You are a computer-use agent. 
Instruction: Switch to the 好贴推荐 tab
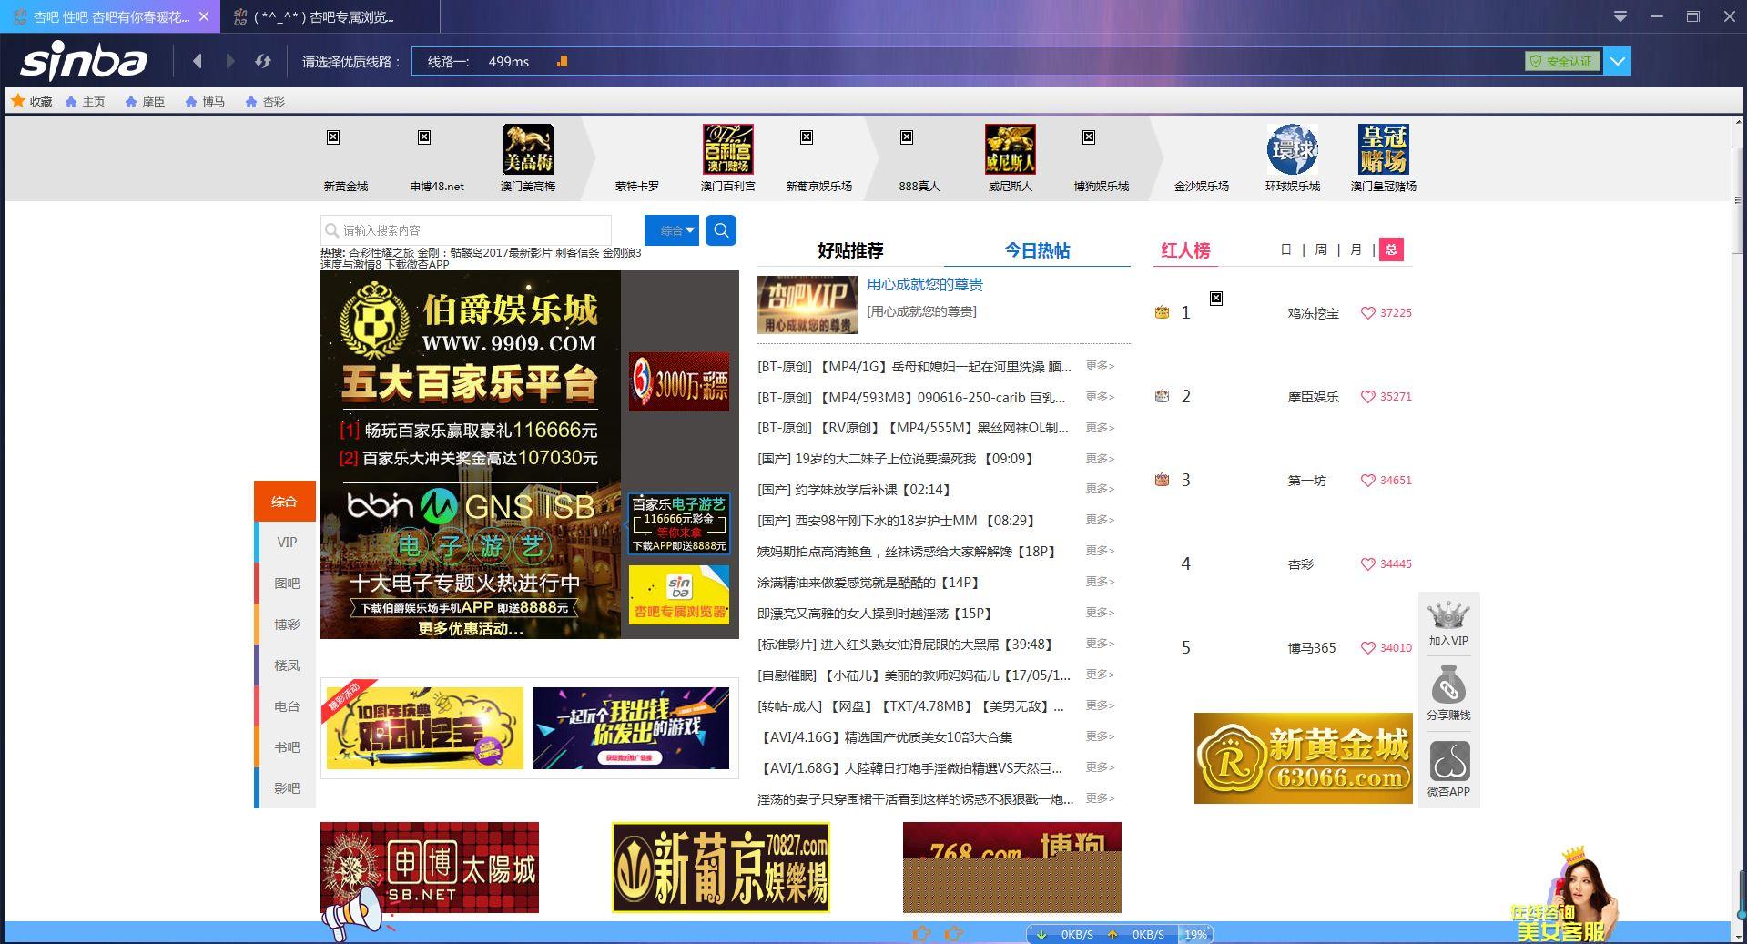(850, 250)
